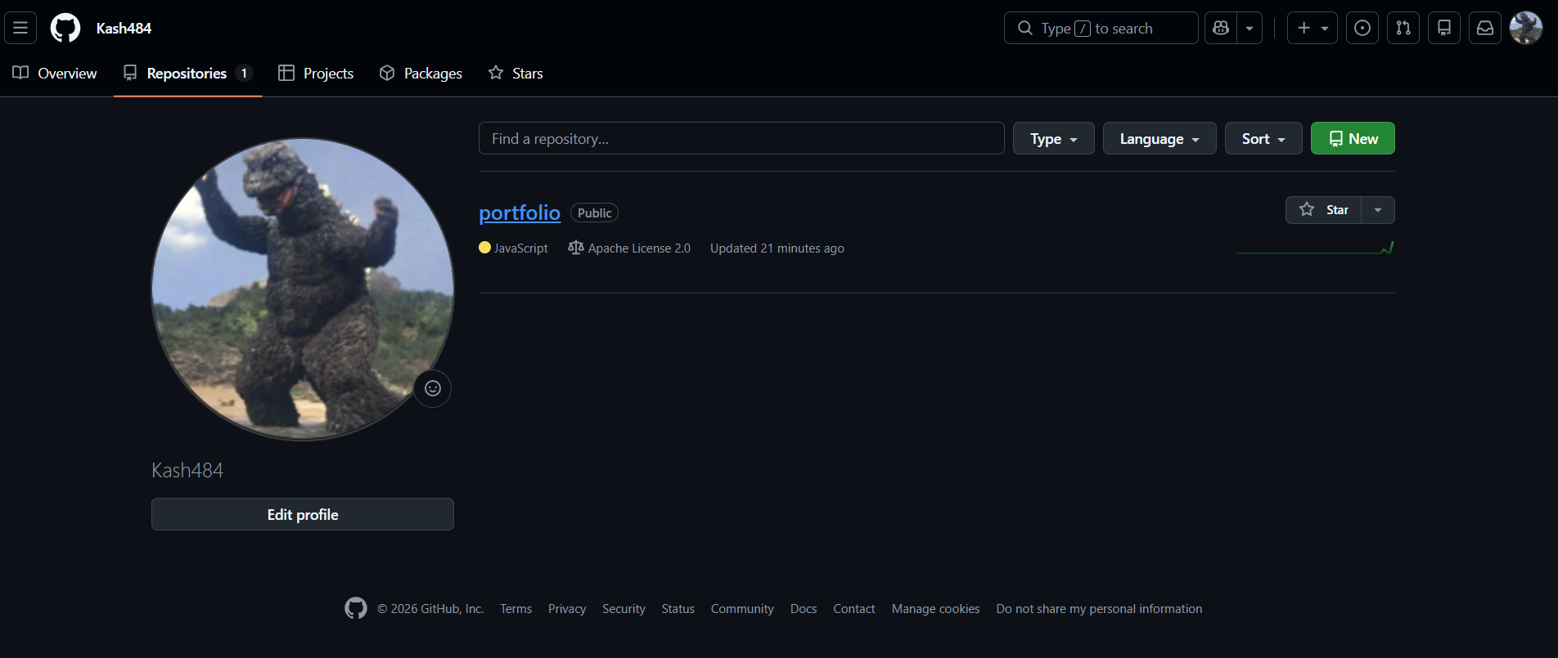Click the Kash484 name under avatar
This screenshot has height=658, width=1558.
(187, 470)
